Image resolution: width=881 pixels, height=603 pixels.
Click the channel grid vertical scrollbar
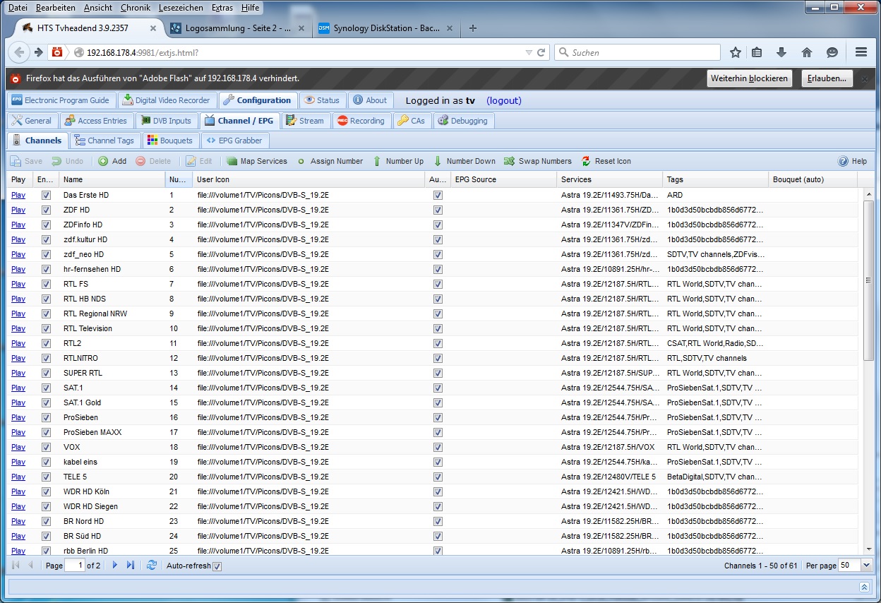point(868,280)
